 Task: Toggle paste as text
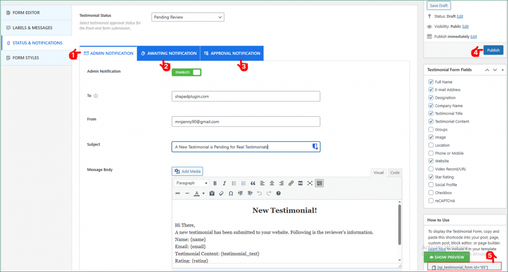click(212, 193)
